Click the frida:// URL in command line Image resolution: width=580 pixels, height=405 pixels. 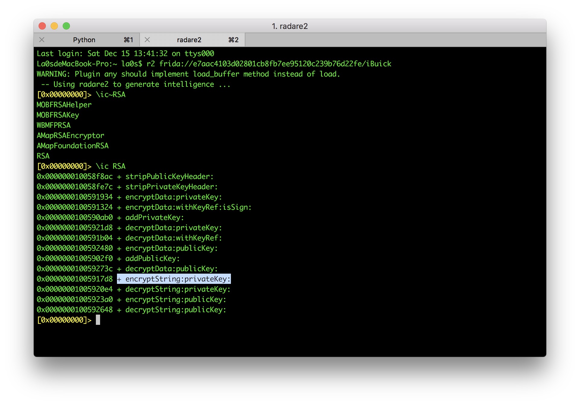275,64
